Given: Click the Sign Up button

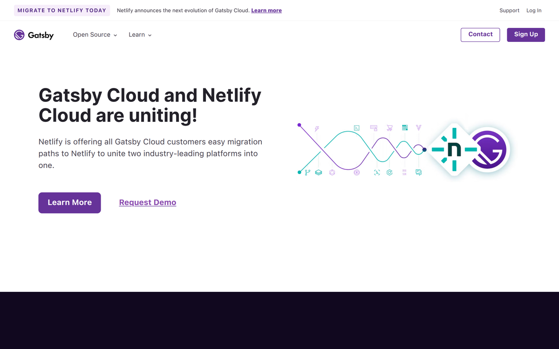Looking at the screenshot, I should tap(526, 34).
